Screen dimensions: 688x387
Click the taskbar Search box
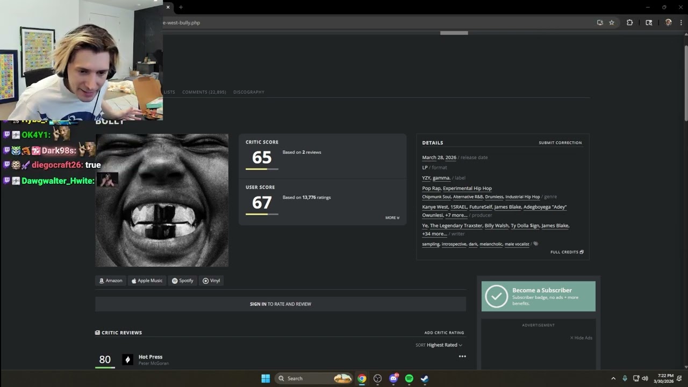click(x=314, y=378)
